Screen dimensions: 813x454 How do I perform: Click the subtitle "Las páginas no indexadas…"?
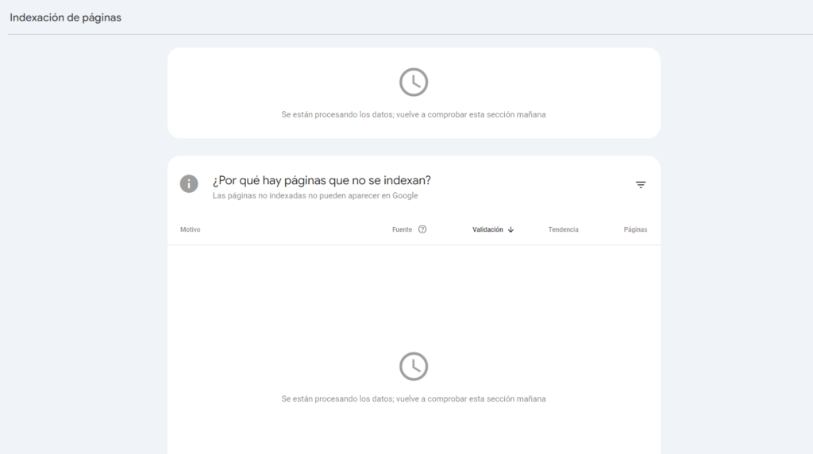(x=314, y=195)
